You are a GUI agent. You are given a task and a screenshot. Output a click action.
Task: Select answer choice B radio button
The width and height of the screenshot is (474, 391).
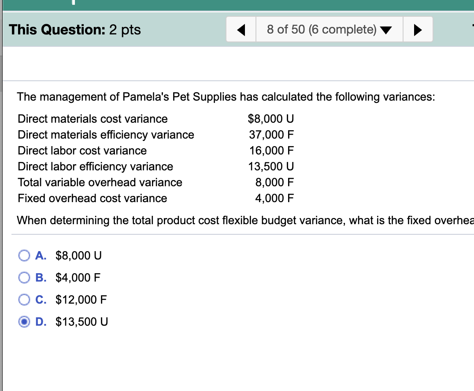point(24,278)
